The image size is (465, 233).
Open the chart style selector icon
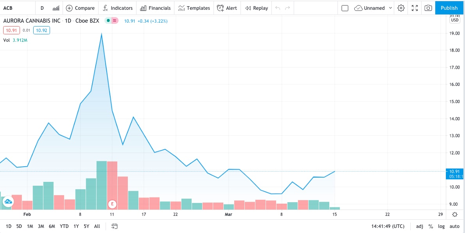pyautogui.click(x=56, y=8)
